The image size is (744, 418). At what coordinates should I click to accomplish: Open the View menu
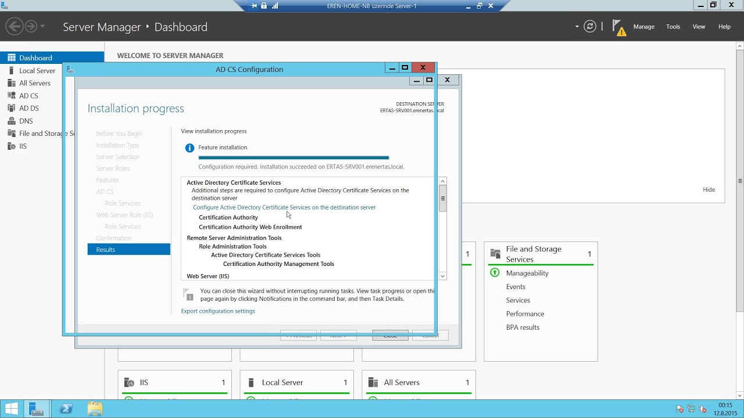[699, 27]
